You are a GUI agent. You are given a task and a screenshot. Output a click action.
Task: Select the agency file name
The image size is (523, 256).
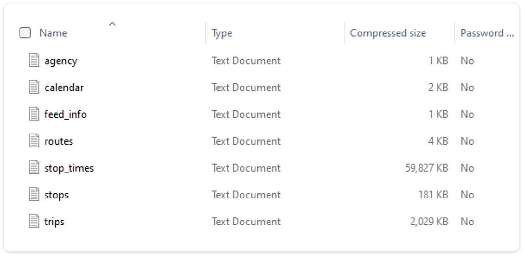pyautogui.click(x=61, y=61)
